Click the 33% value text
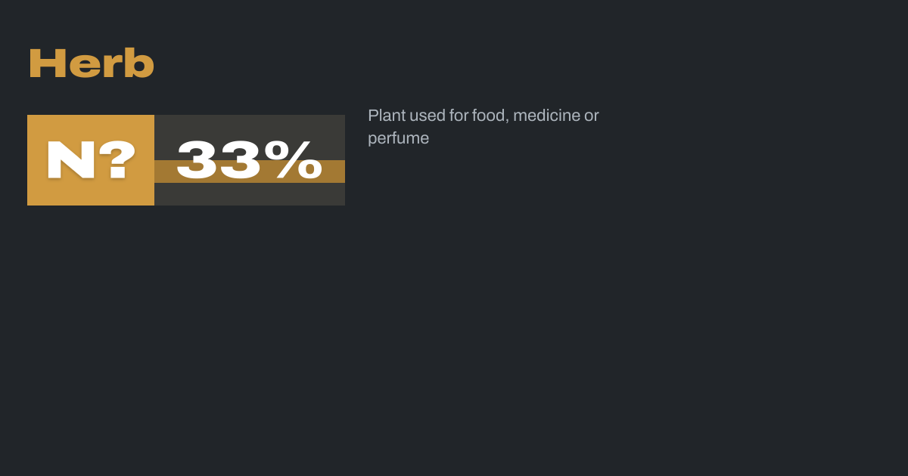This screenshot has width=908, height=476. [x=250, y=160]
